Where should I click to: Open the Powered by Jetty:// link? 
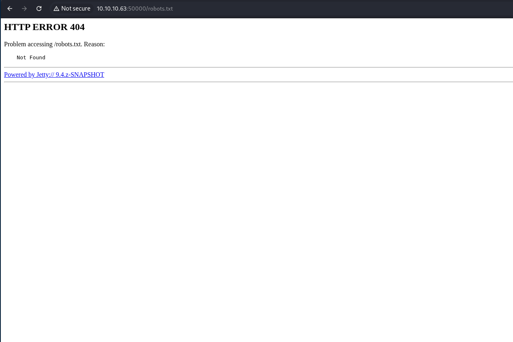(x=28, y=75)
